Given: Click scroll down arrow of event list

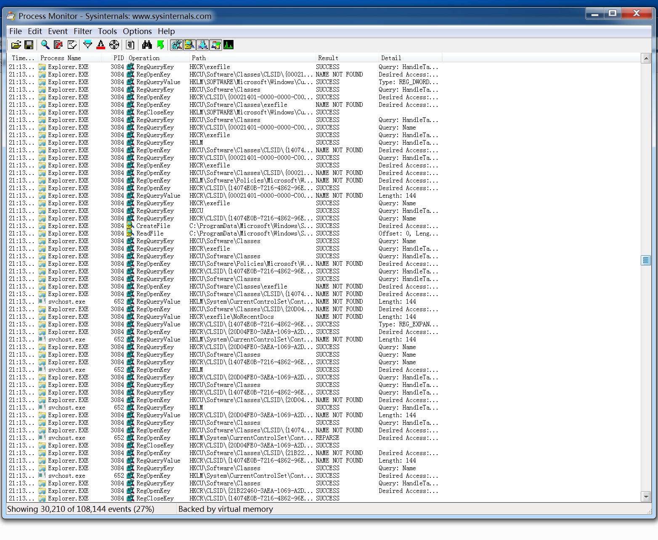Looking at the screenshot, I should click(x=646, y=497).
